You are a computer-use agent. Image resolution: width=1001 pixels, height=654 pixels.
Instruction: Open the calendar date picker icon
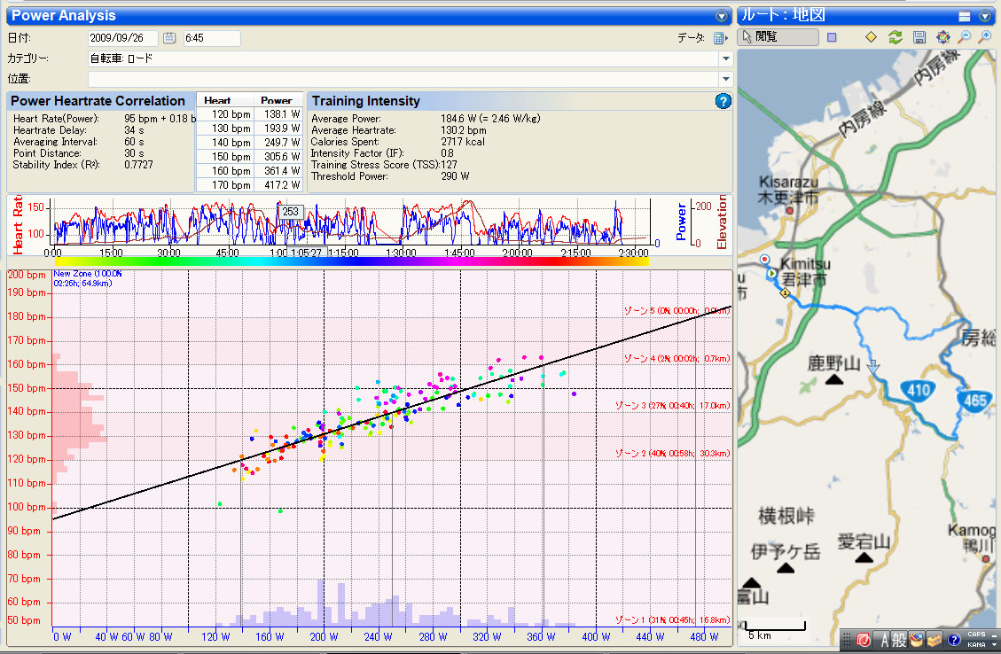[x=169, y=38]
